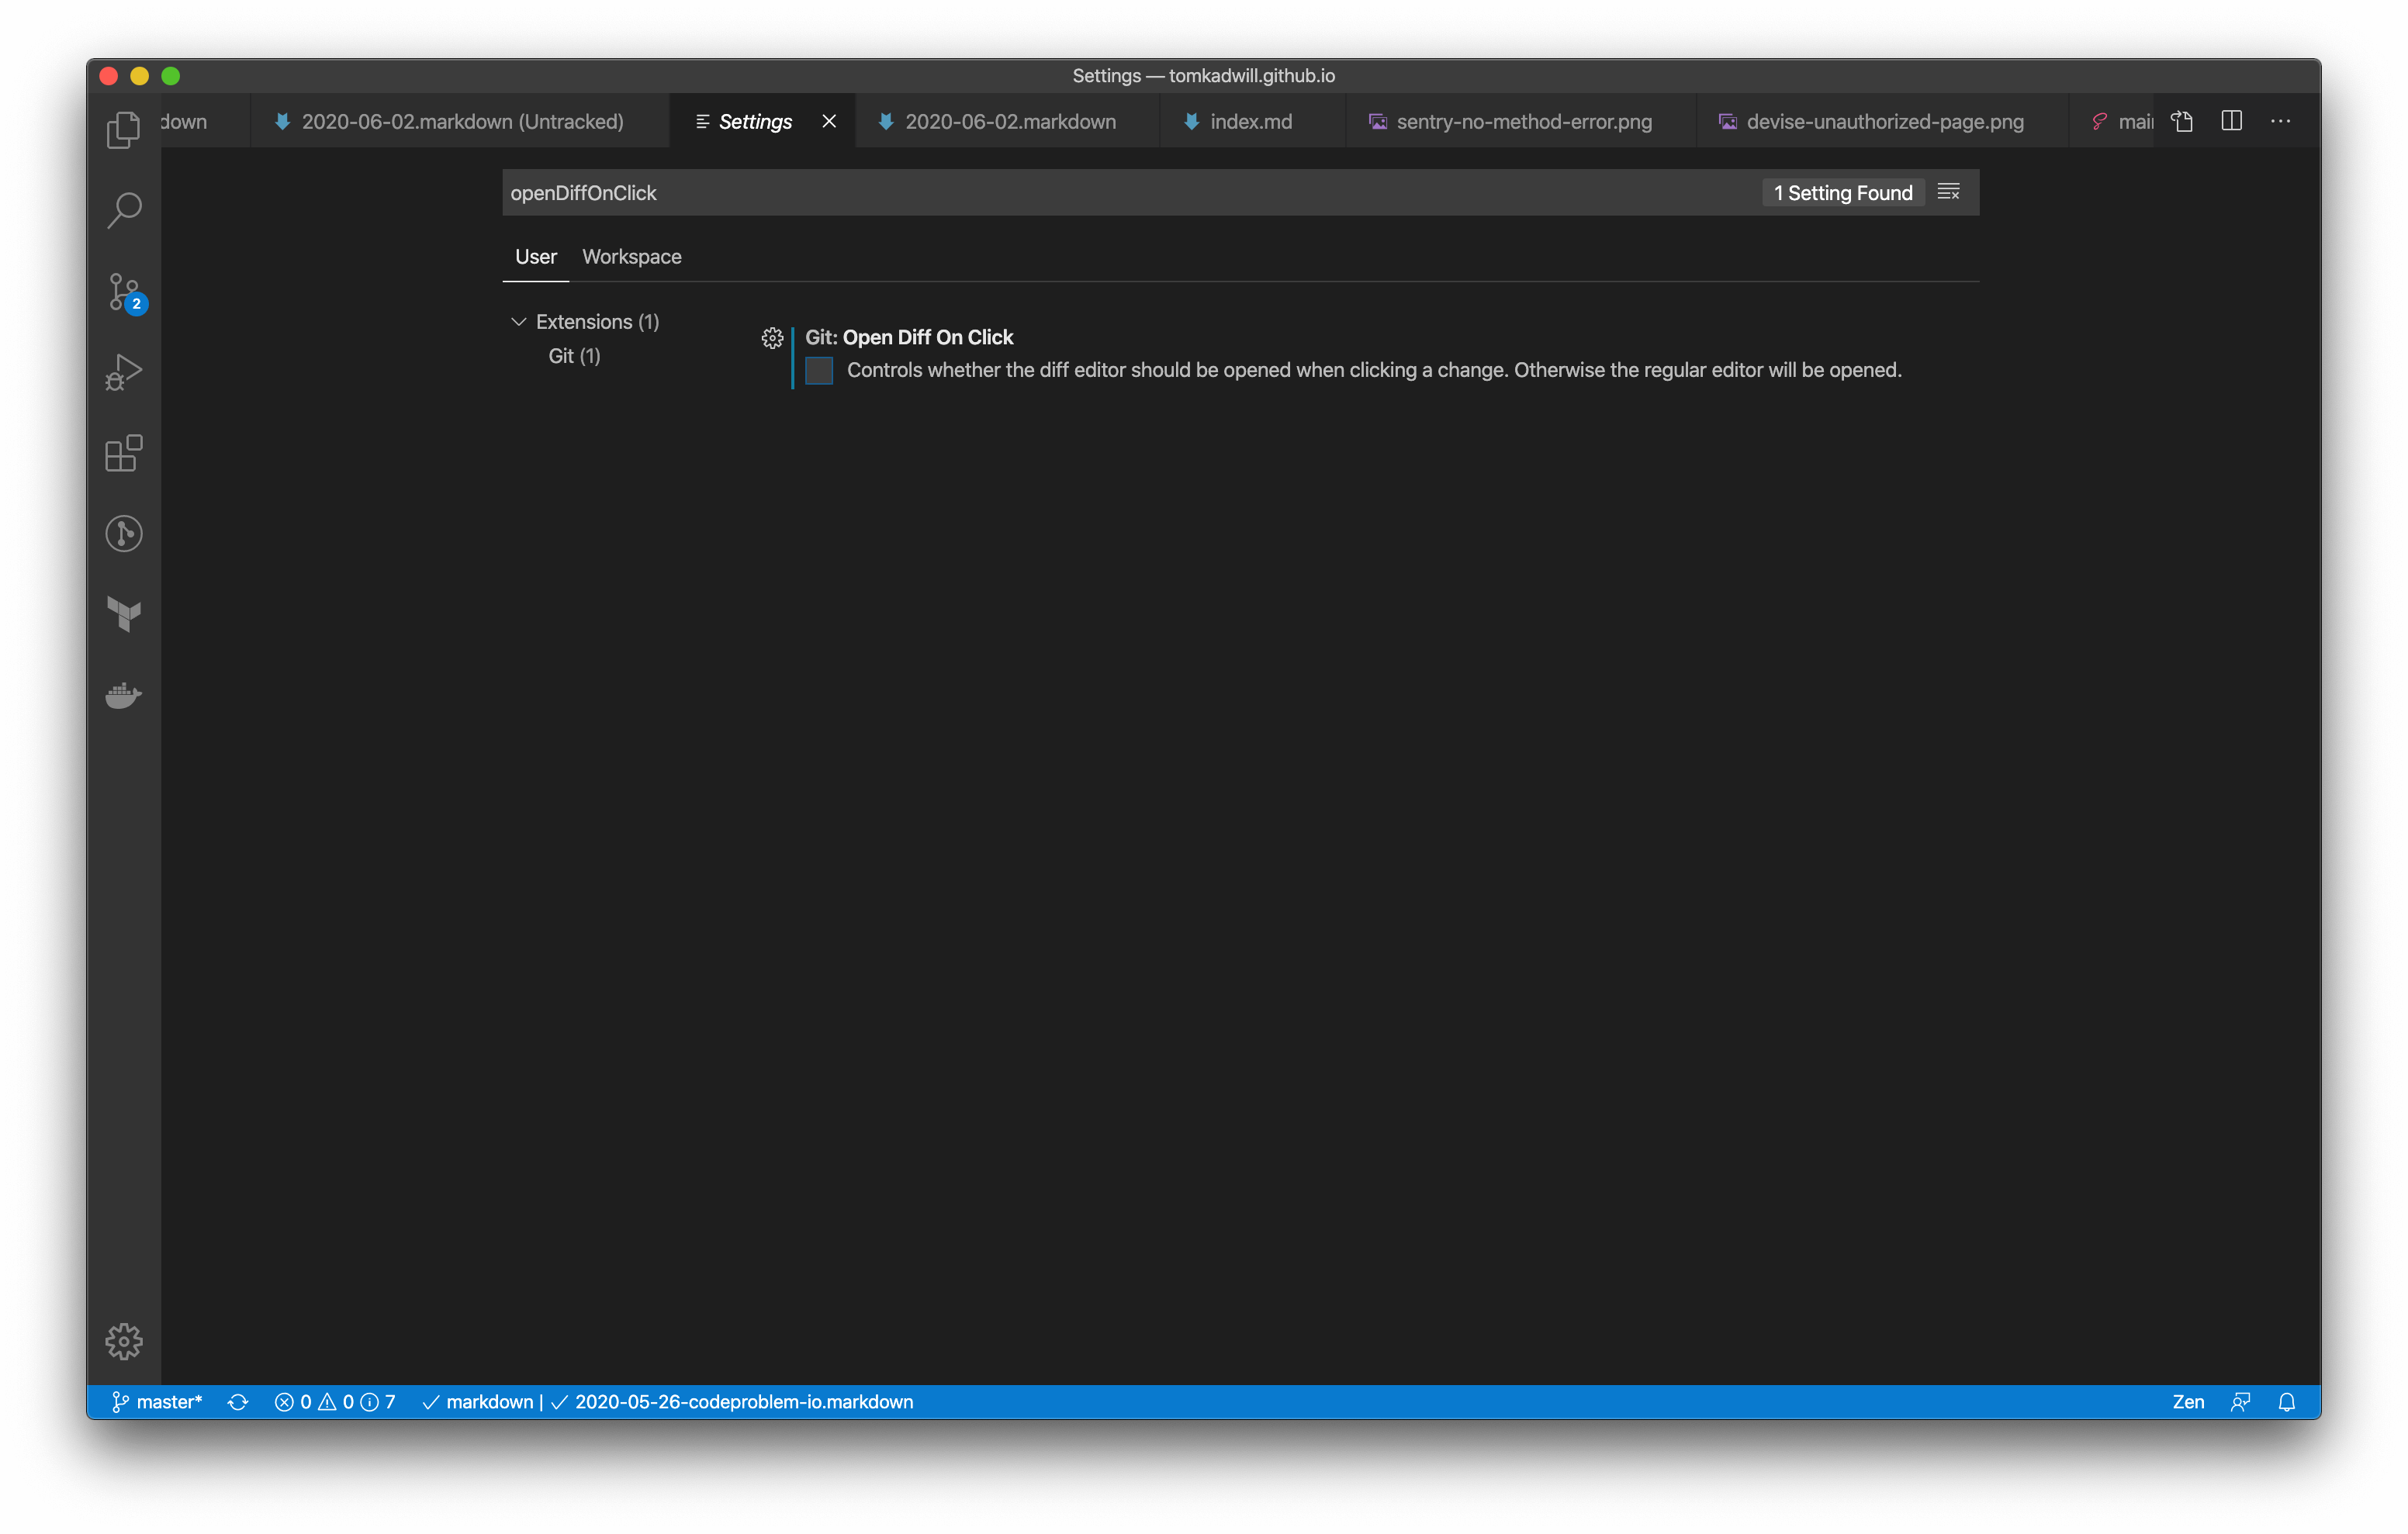This screenshot has height=1534, width=2408.
Task: Split the editor right
Action: [2232, 121]
